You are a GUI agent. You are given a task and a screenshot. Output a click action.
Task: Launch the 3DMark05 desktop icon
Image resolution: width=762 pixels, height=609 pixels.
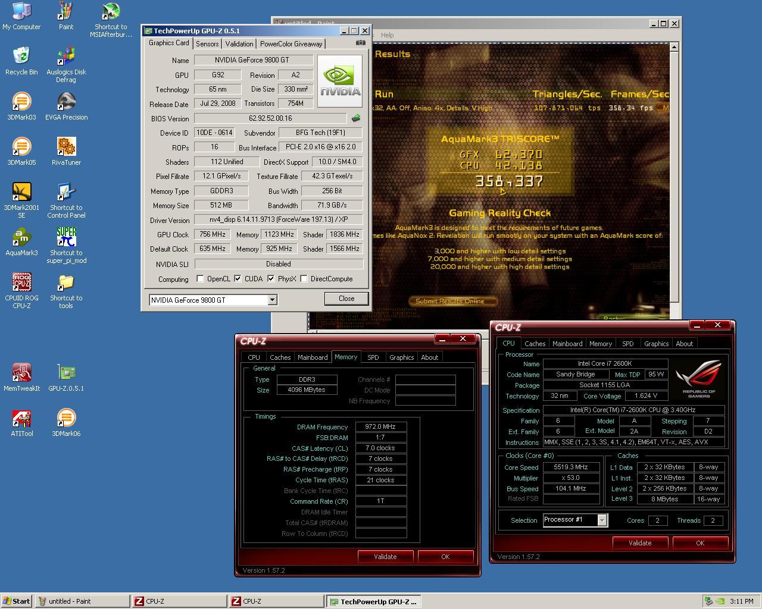click(21, 152)
